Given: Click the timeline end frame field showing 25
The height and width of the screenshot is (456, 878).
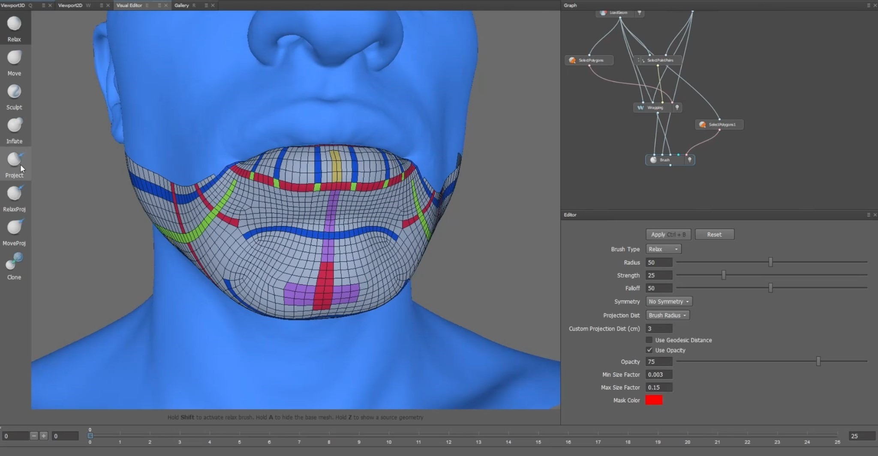Looking at the screenshot, I should [862, 436].
